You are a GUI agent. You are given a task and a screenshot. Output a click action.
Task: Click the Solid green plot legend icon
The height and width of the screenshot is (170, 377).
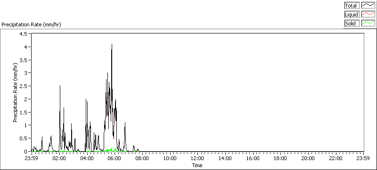coord(368,23)
